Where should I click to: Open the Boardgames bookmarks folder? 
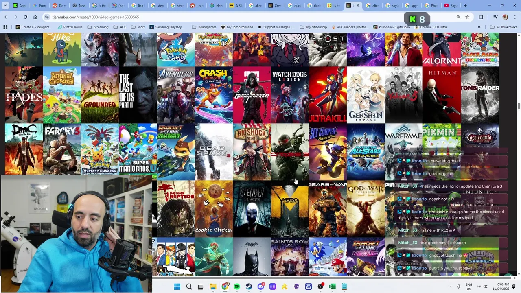tap(204, 27)
